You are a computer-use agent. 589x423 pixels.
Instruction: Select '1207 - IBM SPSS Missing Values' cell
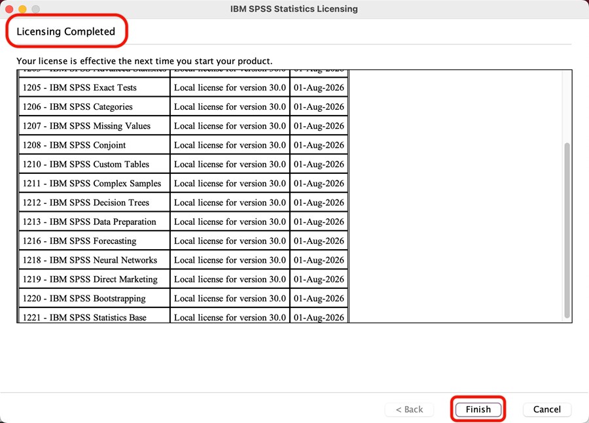94,126
